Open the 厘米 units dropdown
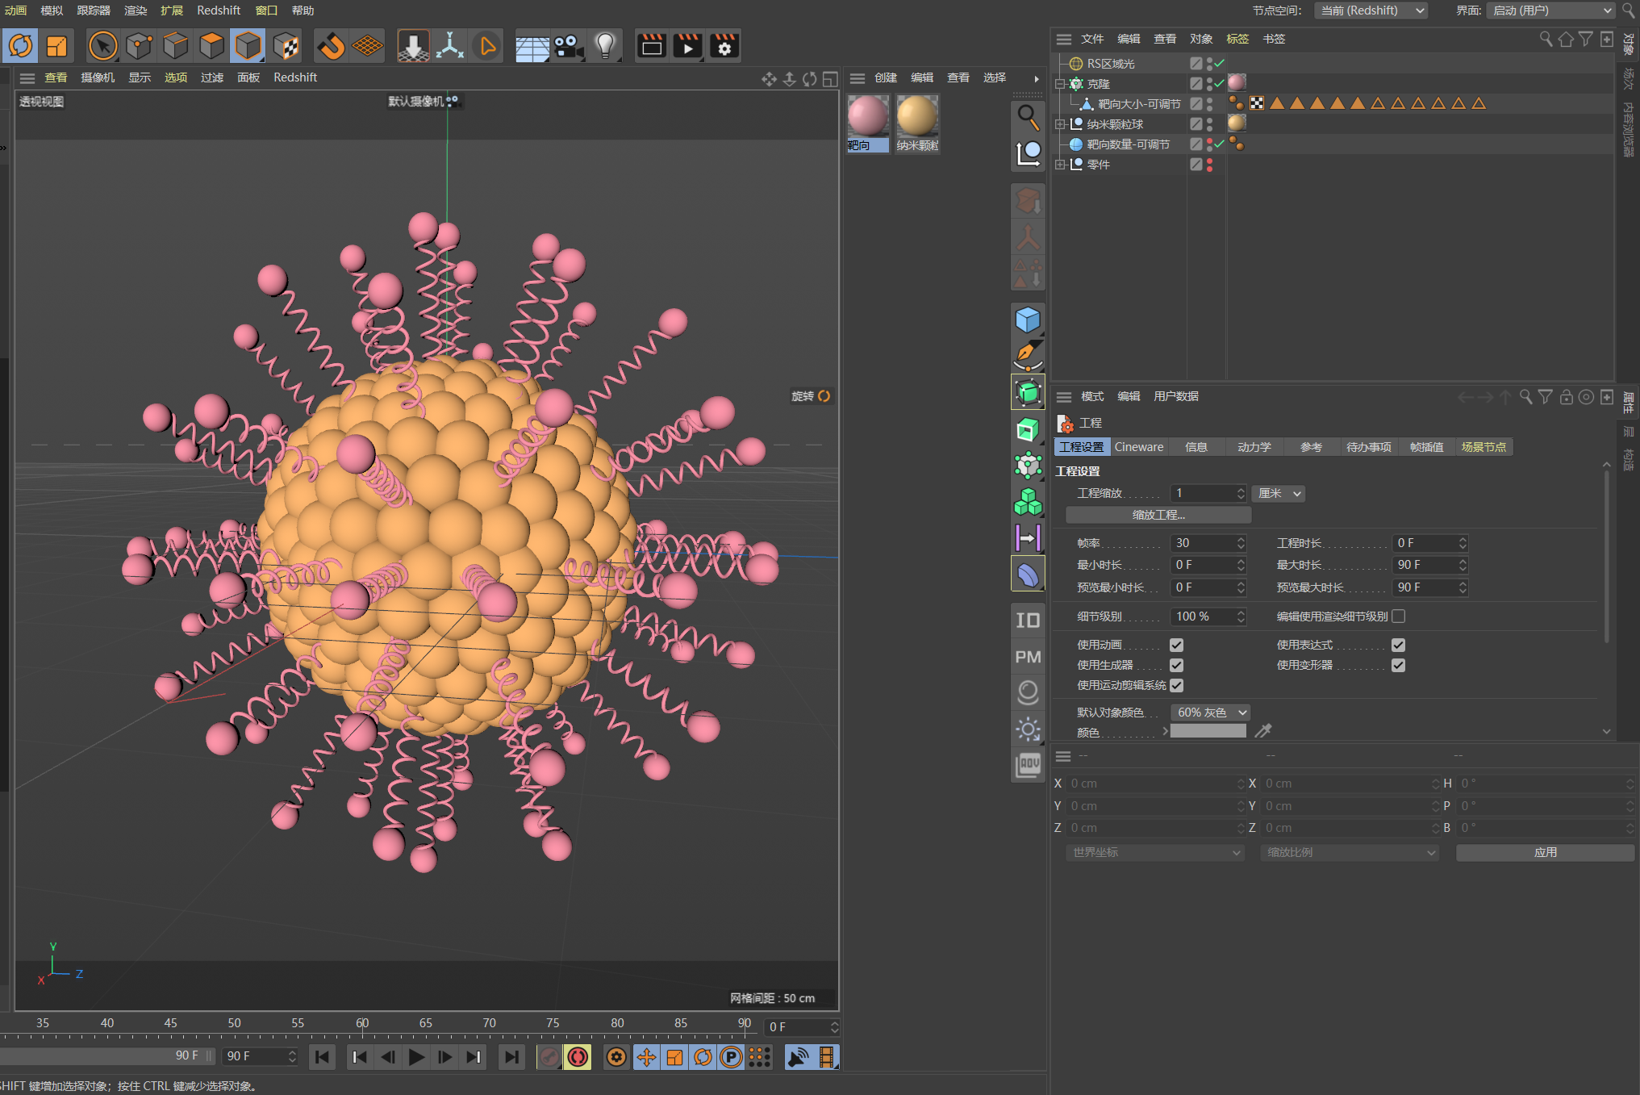The width and height of the screenshot is (1640, 1095). 1278,493
